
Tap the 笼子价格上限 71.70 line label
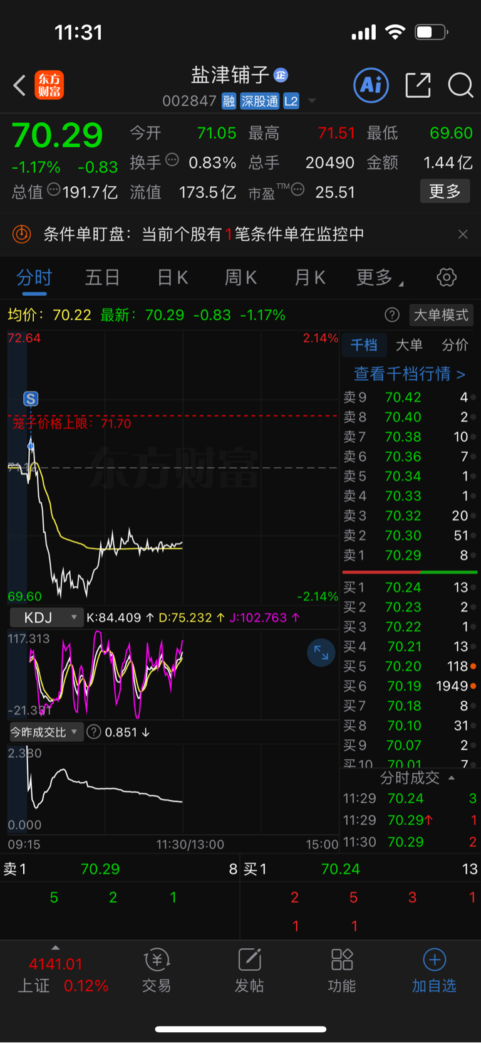tap(71, 424)
